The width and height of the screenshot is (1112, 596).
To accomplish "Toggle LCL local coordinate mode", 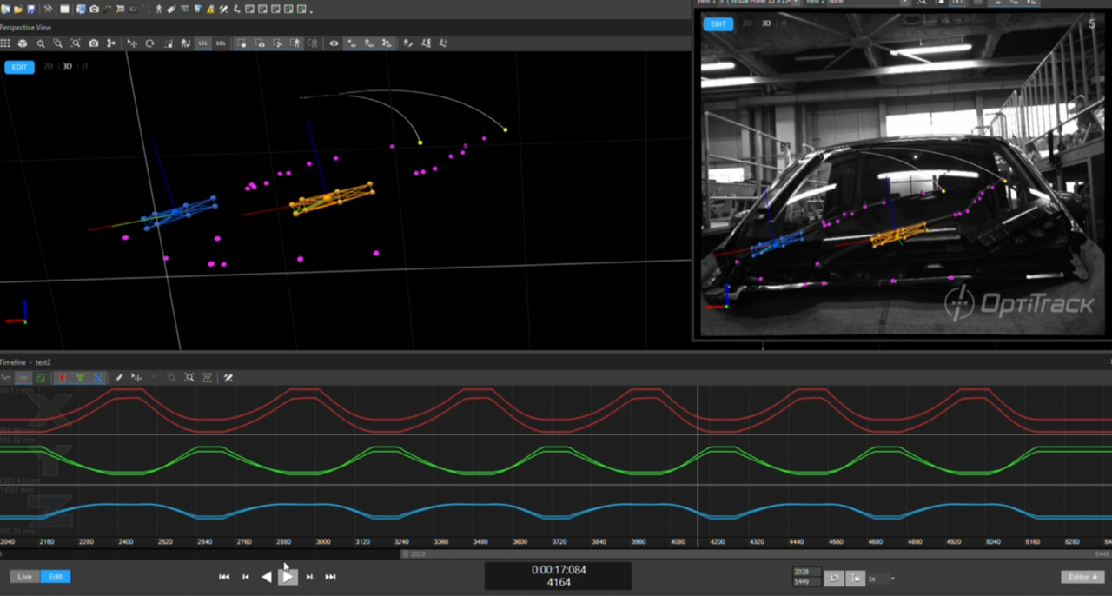I will coord(203,43).
